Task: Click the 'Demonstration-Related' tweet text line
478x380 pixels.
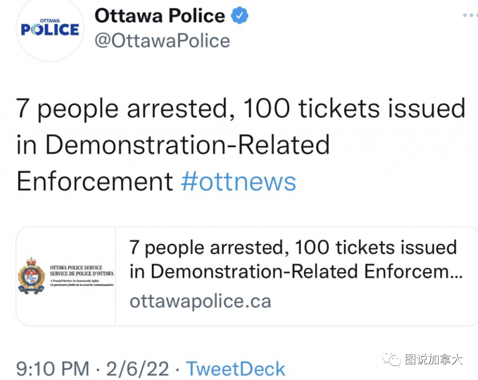Action: [x=173, y=145]
